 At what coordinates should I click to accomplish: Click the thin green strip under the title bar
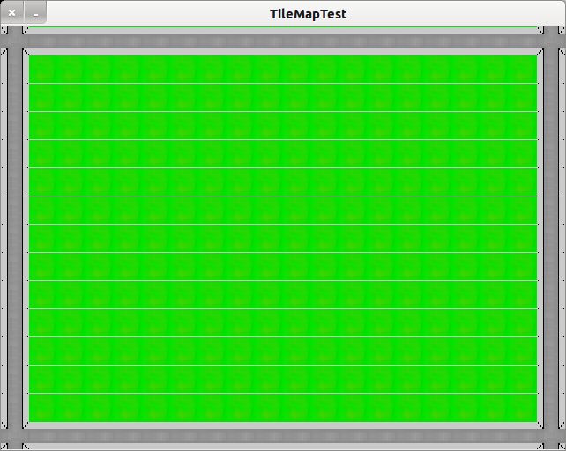[283, 27]
